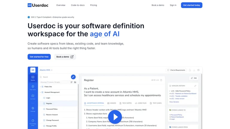
Task: Open v0.3 Redirects to Patient Dashboard
Action: tap(184, 93)
